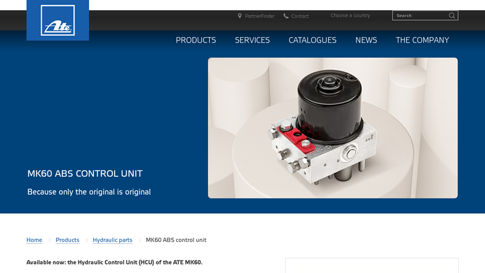Open the PartnerFinder link
485x273 pixels.
click(259, 16)
